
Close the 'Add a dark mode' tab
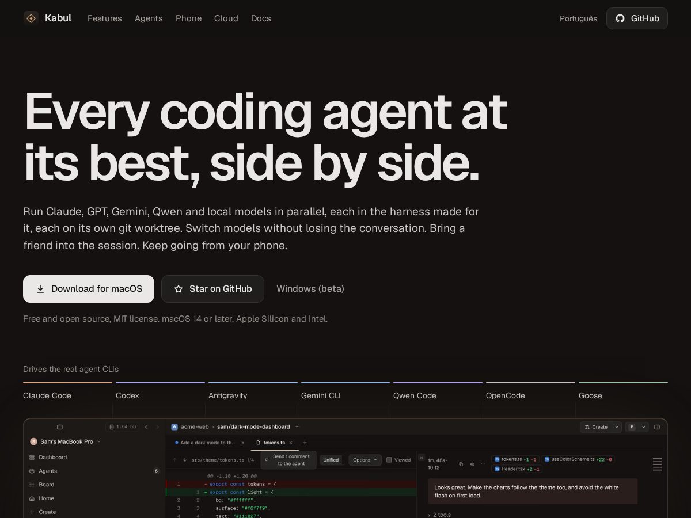243,443
